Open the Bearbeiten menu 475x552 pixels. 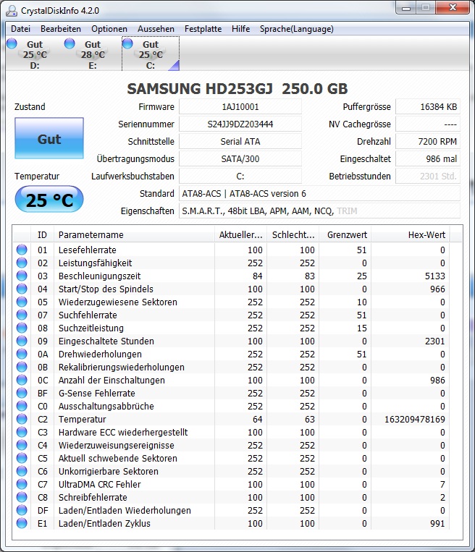61,29
